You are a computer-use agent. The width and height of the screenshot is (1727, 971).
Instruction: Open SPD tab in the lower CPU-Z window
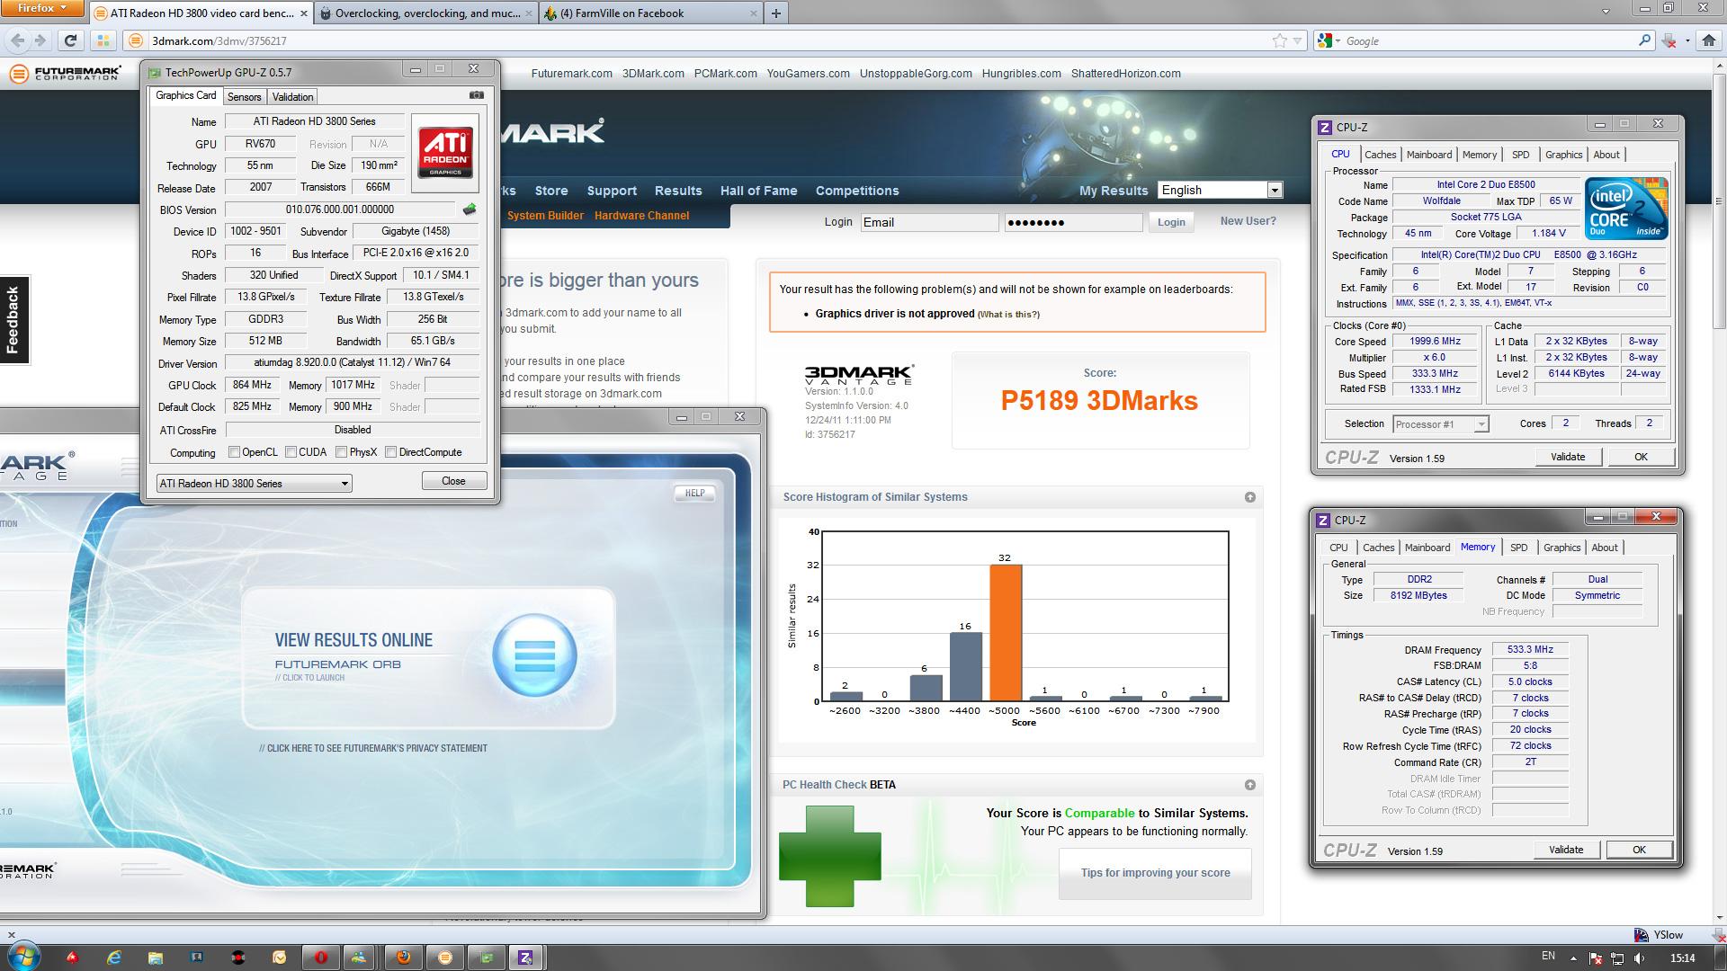(x=1518, y=548)
